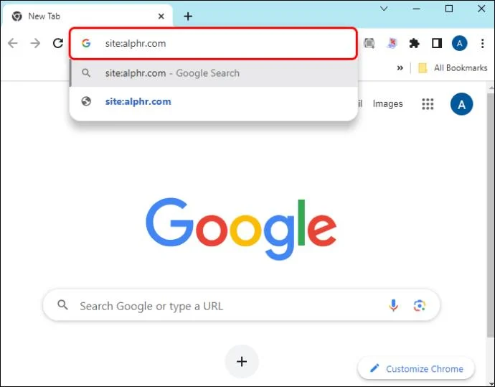Image resolution: width=495 pixels, height=387 pixels.
Task: Open the side panel from toolbar
Action: tap(436, 44)
